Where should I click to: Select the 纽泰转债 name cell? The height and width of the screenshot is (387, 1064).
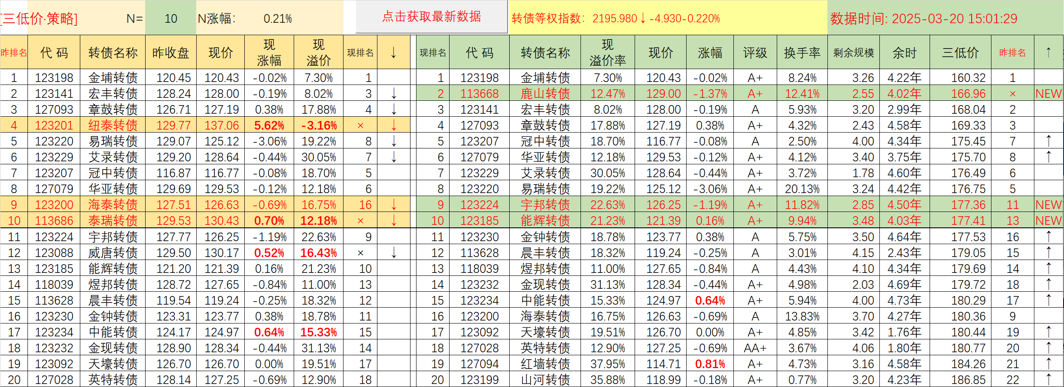[x=113, y=125]
